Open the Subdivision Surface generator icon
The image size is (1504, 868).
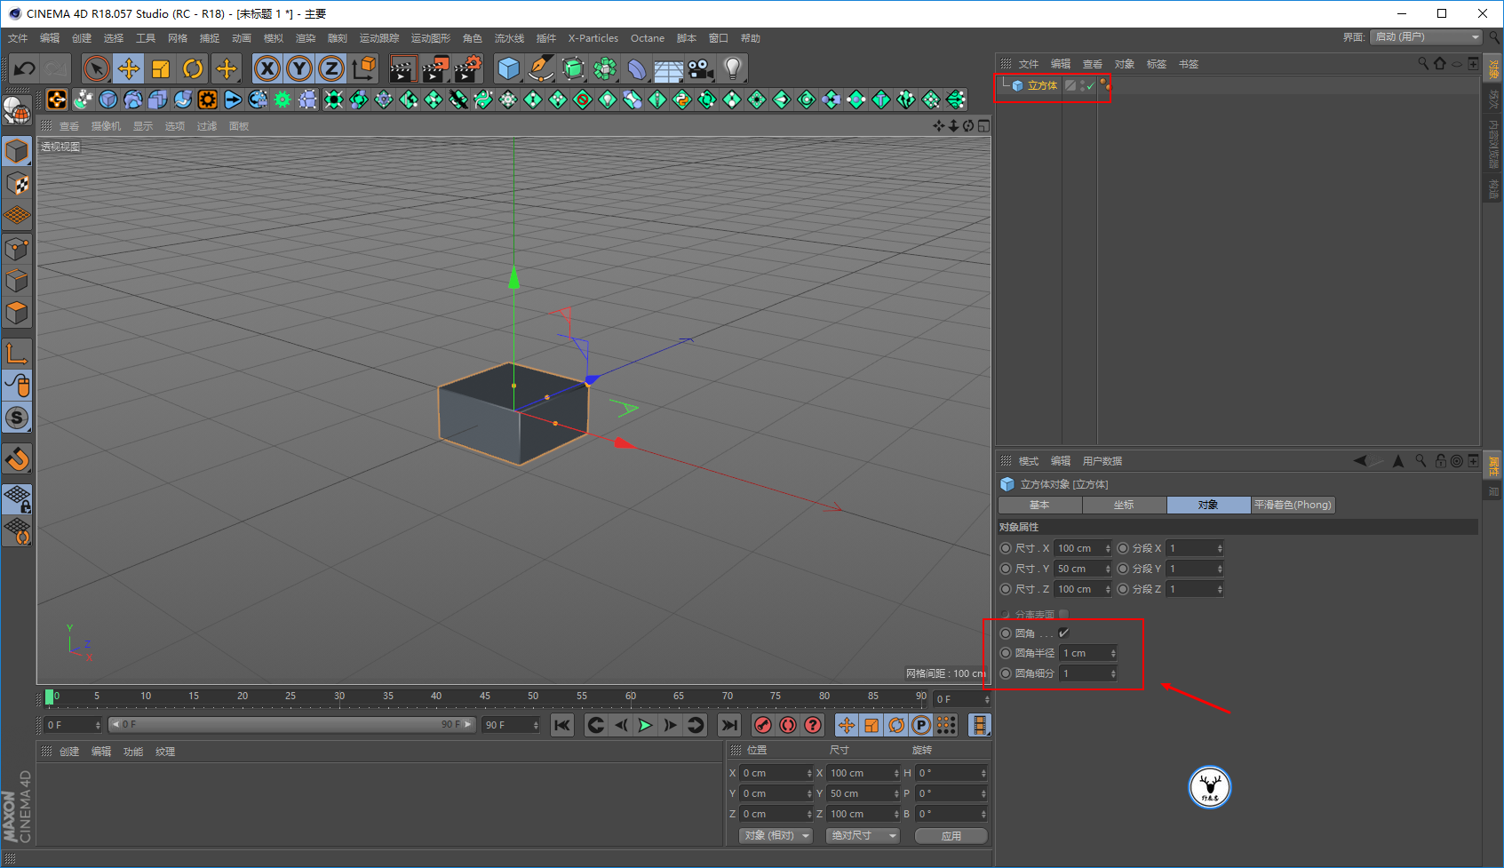pos(573,68)
